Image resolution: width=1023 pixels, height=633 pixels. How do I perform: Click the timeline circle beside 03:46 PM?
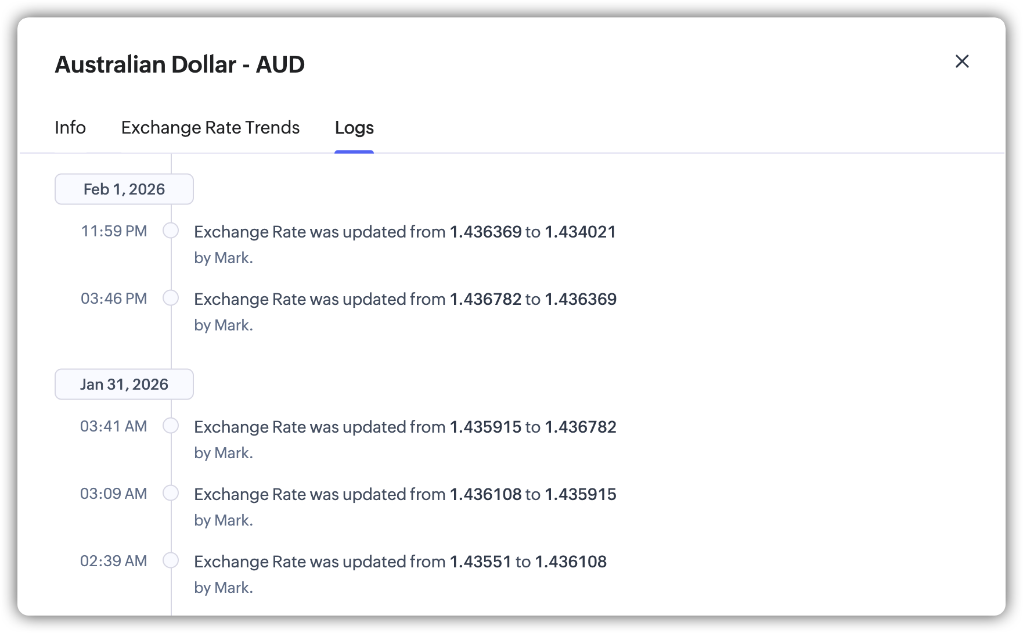[171, 298]
